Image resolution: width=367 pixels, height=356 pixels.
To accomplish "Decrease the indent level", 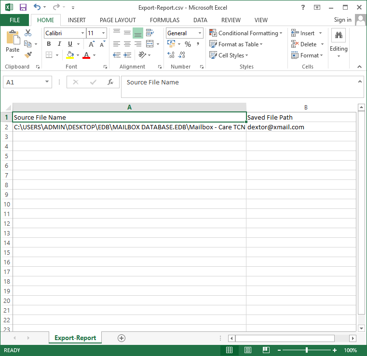I will (x=117, y=55).
